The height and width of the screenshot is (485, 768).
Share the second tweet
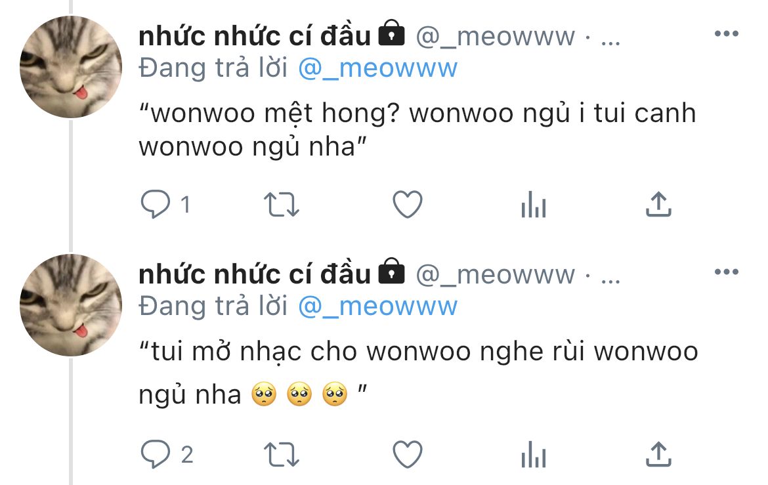[658, 454]
